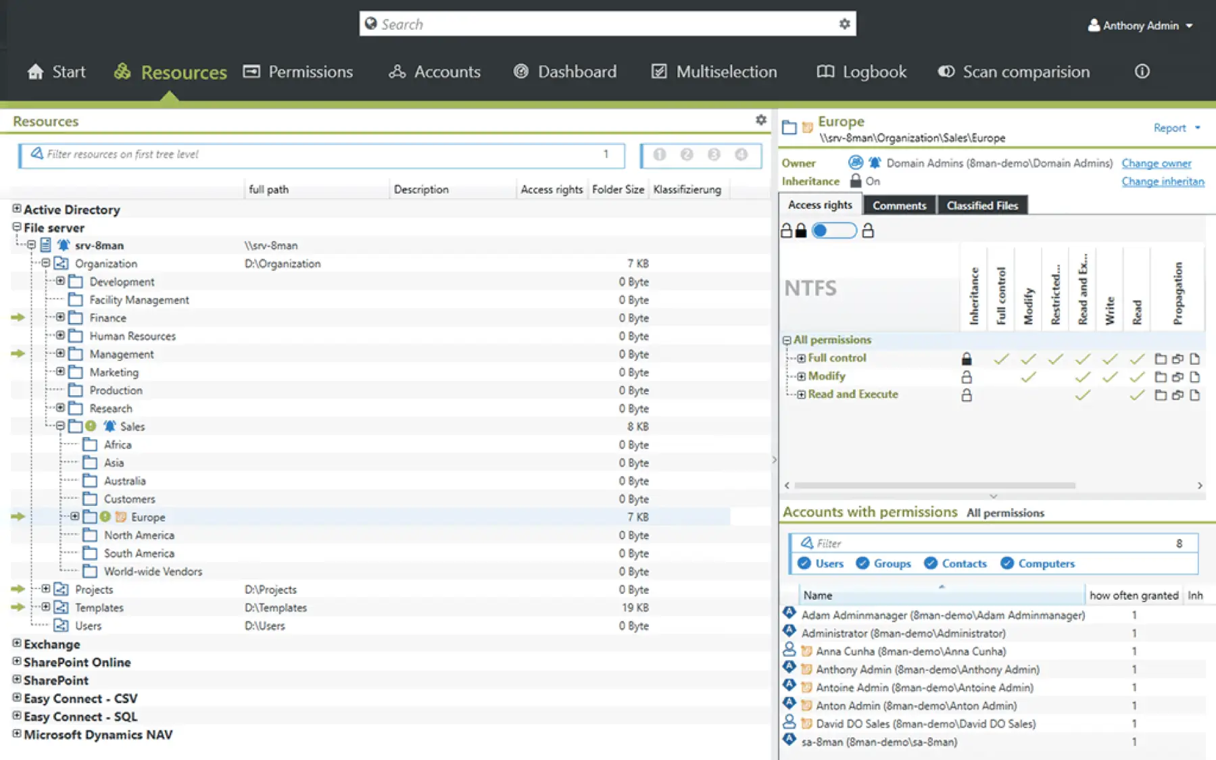Click the folder propagation icon in the Modify row
This screenshot has width=1216, height=760.
pyautogui.click(x=1161, y=377)
